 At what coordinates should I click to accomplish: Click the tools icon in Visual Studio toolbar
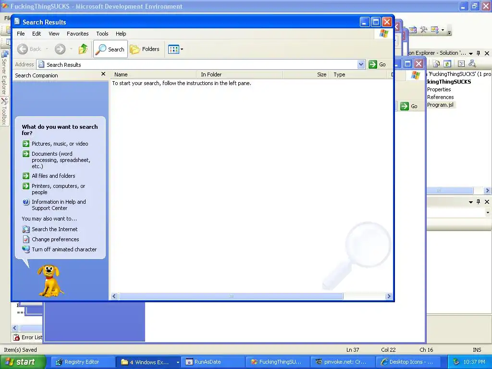pos(424,30)
